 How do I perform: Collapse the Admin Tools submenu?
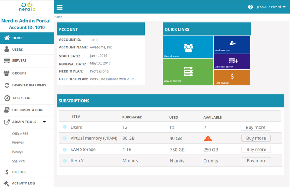tap(44, 122)
